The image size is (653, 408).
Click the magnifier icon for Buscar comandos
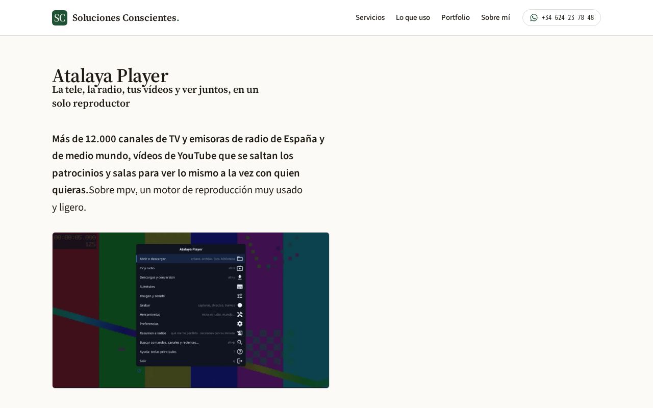point(240,342)
